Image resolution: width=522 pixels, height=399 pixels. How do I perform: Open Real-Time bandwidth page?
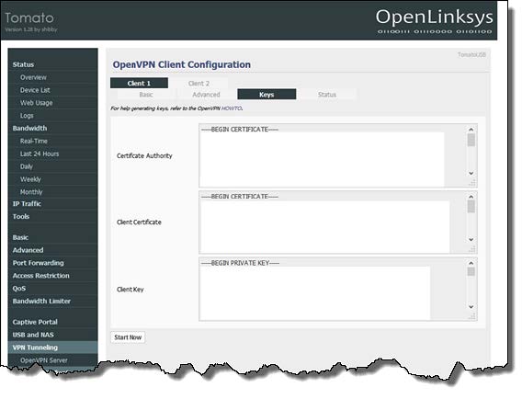click(x=34, y=141)
